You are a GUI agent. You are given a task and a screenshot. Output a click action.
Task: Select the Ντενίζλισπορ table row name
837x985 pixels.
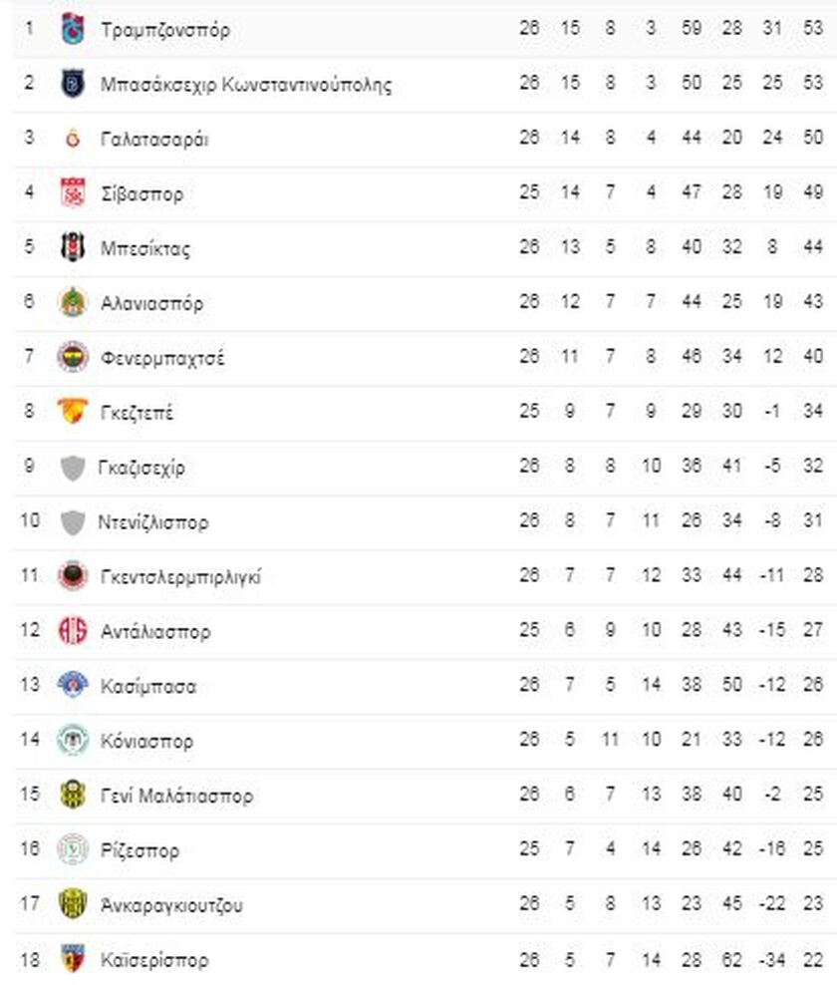tap(154, 521)
